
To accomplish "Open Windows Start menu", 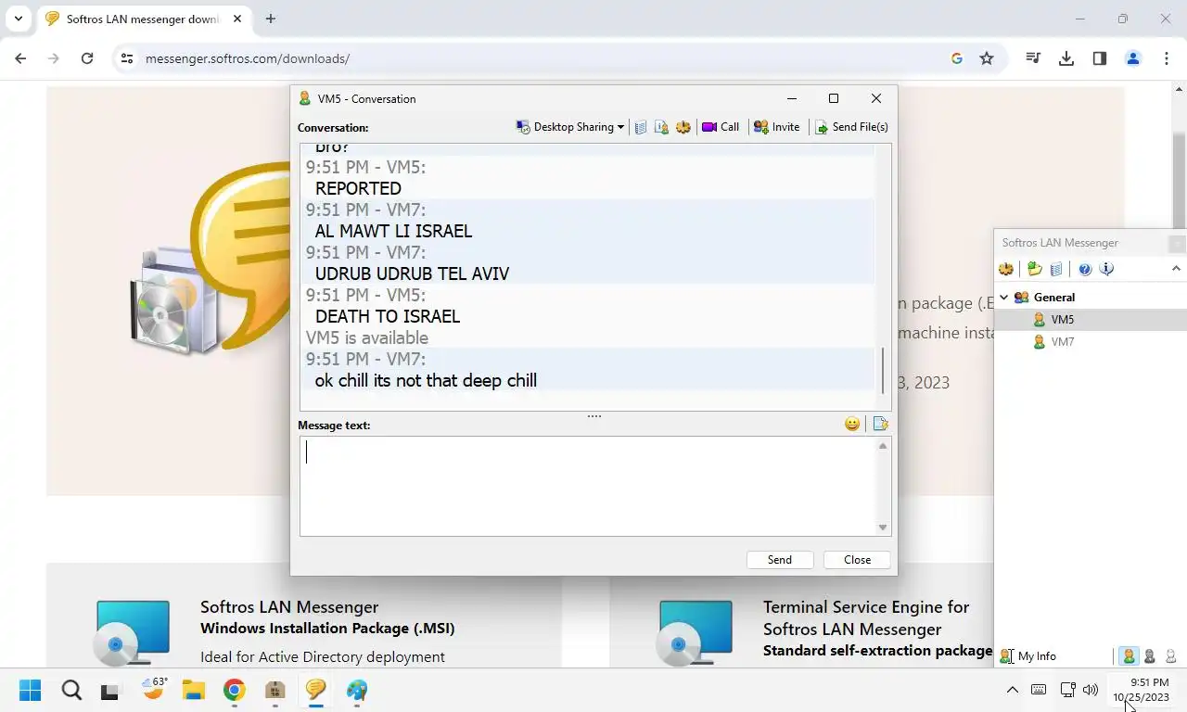I will click(x=30, y=690).
